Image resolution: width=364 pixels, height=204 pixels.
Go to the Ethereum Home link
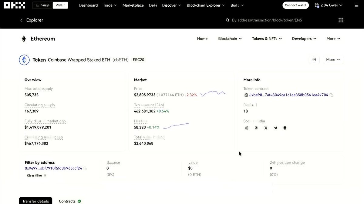tap(202, 38)
